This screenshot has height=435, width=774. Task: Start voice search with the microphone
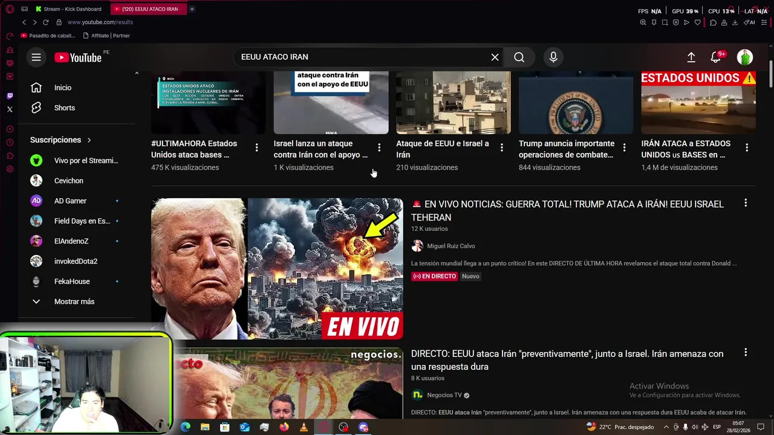click(553, 57)
